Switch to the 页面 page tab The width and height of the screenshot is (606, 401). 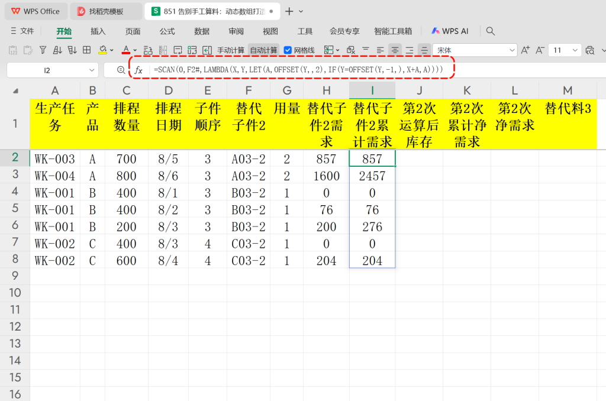[x=133, y=31]
